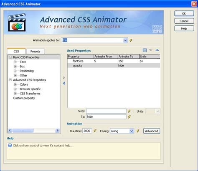This screenshot has height=171, width=198.
Task: Click the CSS clapperboard logo
Action: 17,22
